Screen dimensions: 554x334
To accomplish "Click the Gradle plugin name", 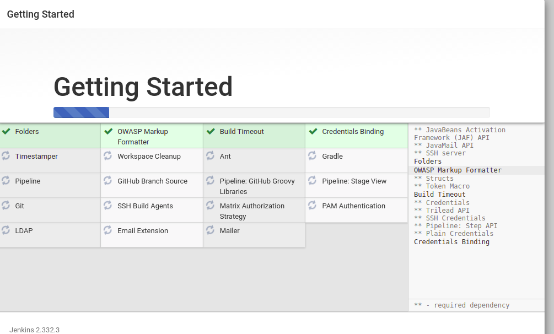I will [332, 156].
